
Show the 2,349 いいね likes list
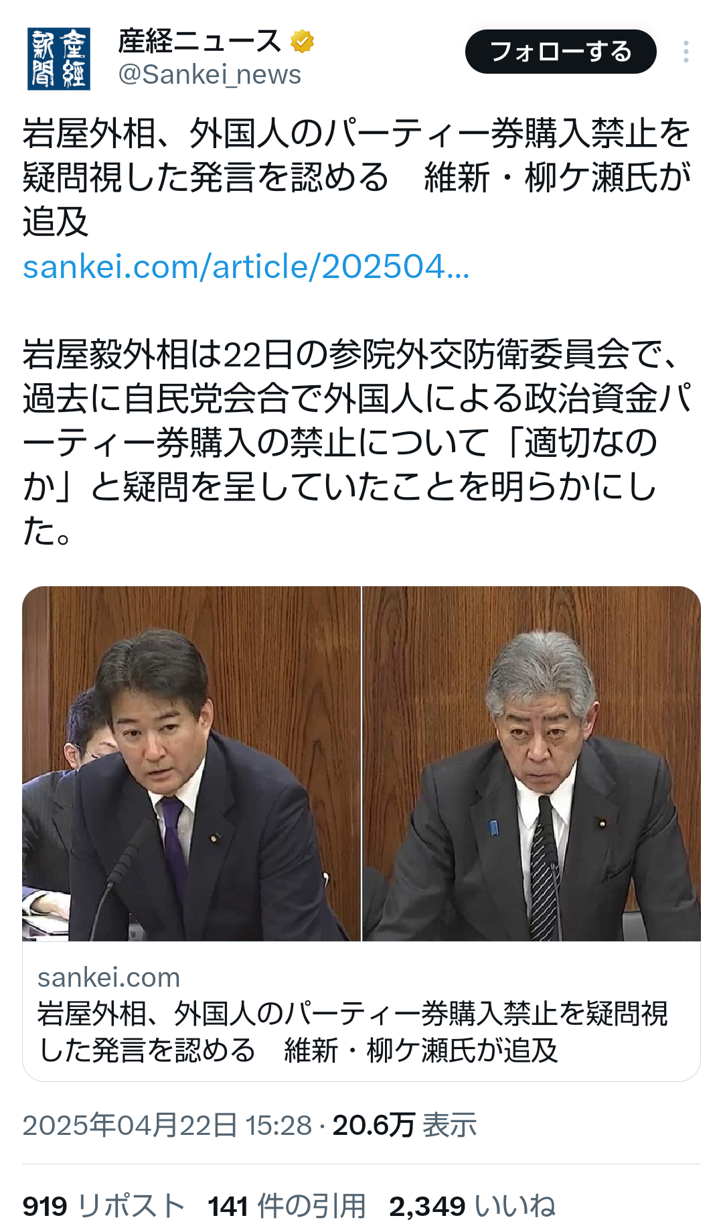(472, 1206)
